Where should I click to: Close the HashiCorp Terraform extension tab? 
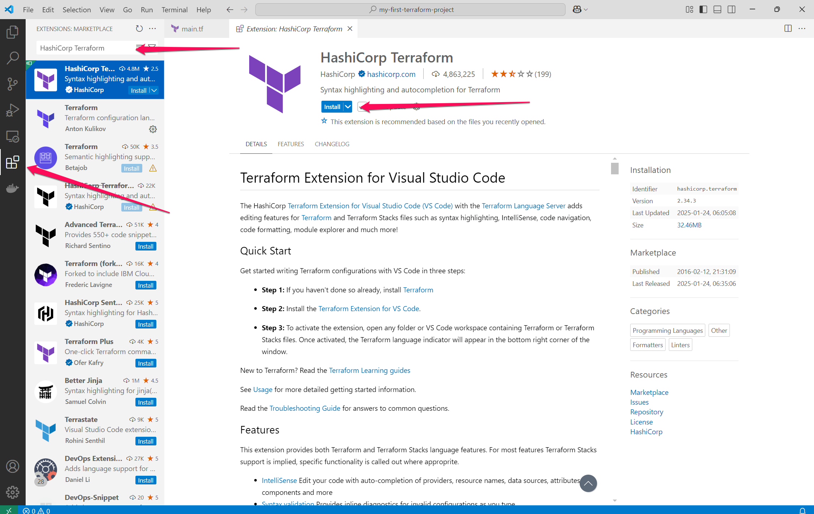coord(350,29)
